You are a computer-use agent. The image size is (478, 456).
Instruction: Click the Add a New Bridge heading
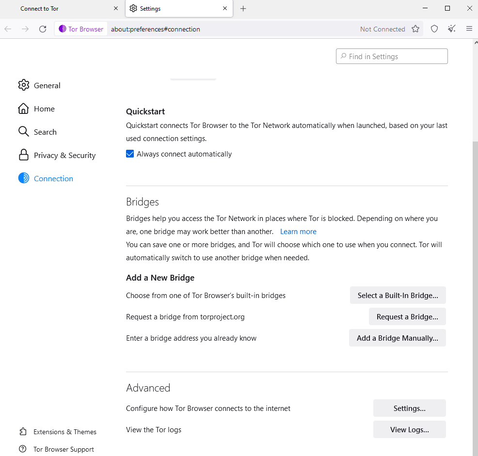160,278
